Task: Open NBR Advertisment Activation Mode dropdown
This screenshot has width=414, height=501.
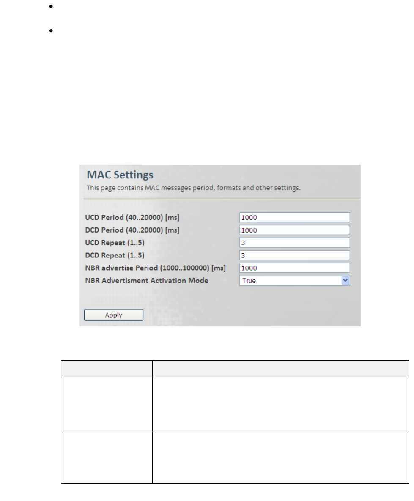Action: 294,281
